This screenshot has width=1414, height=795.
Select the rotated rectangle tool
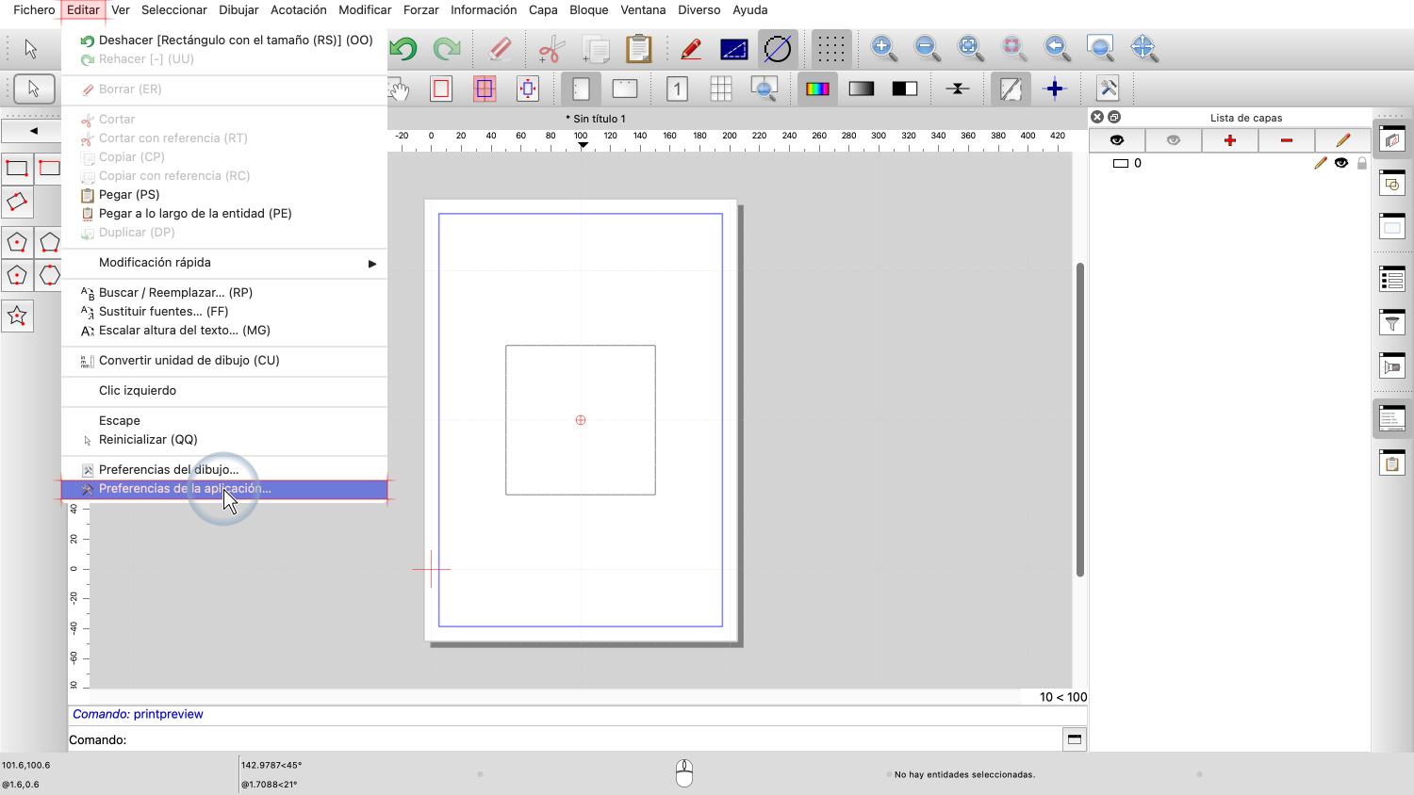[x=17, y=203]
